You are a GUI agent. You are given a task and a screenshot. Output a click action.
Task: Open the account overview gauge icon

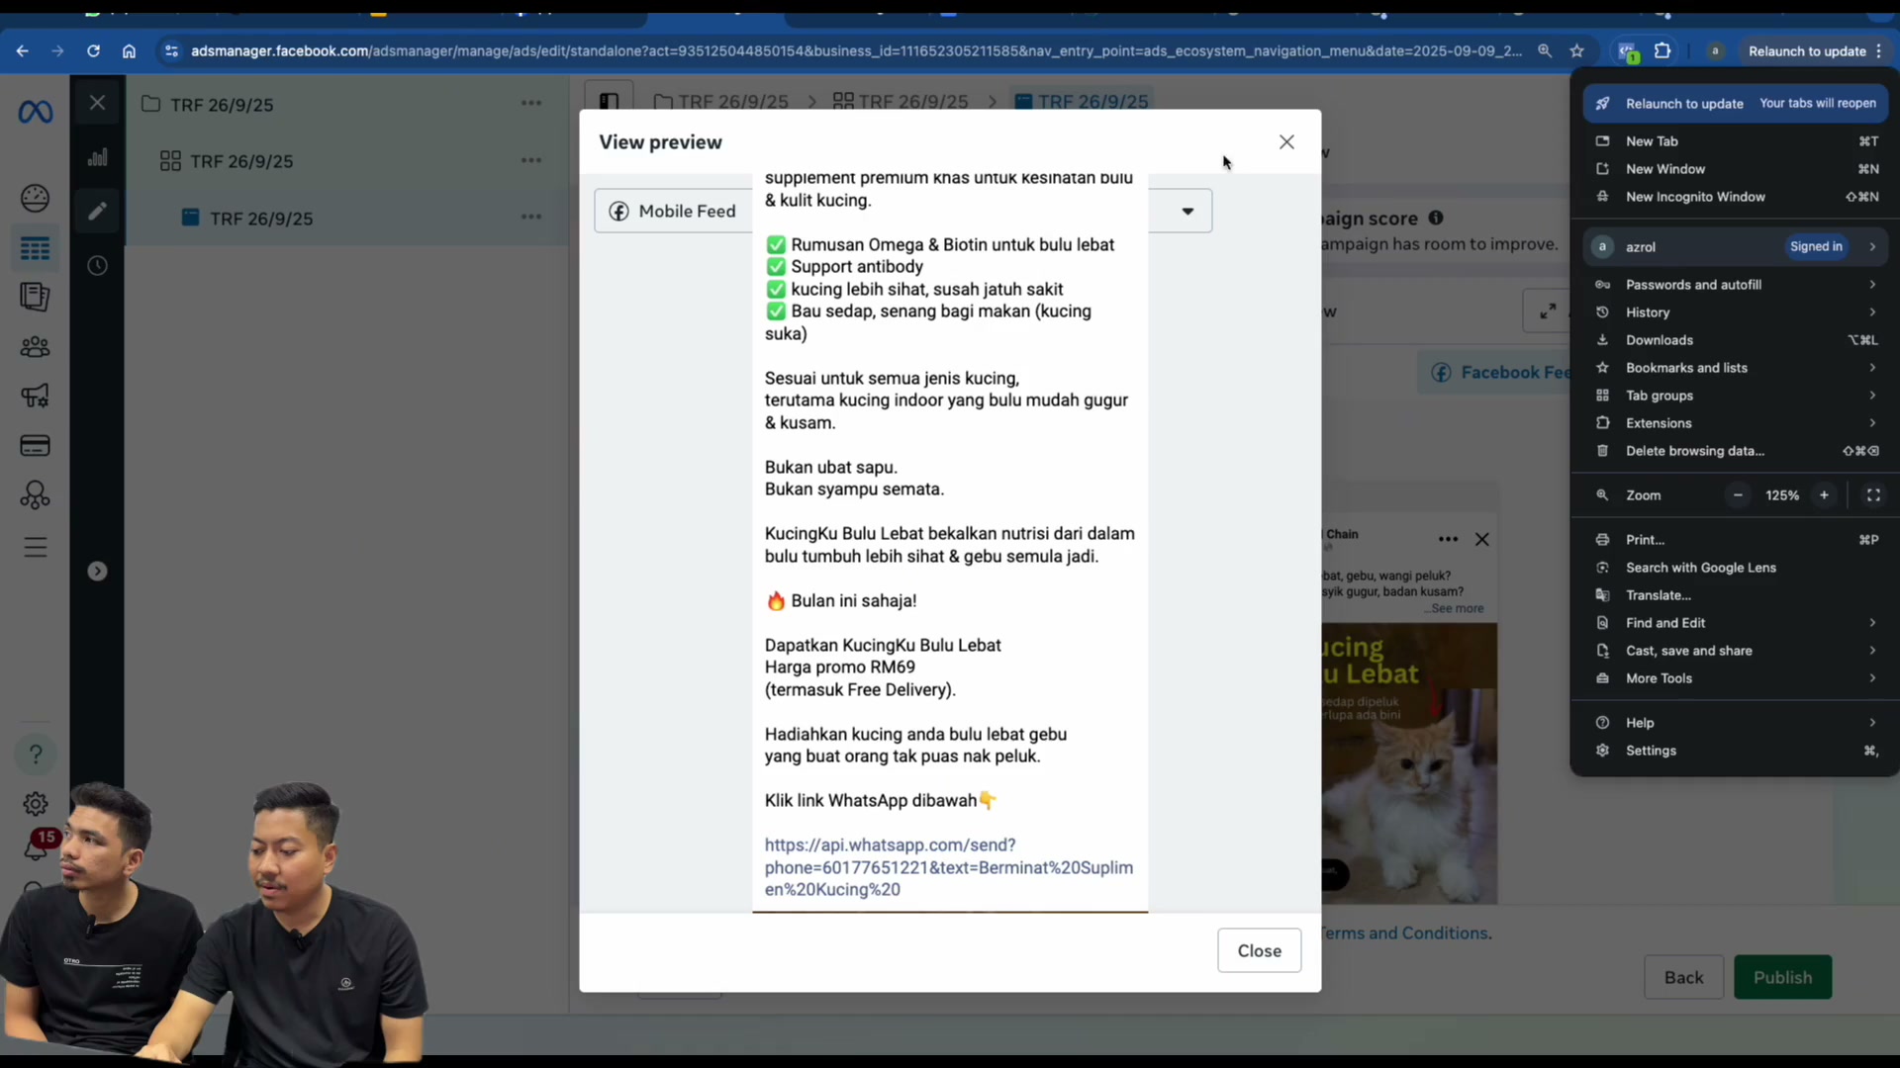click(x=36, y=199)
